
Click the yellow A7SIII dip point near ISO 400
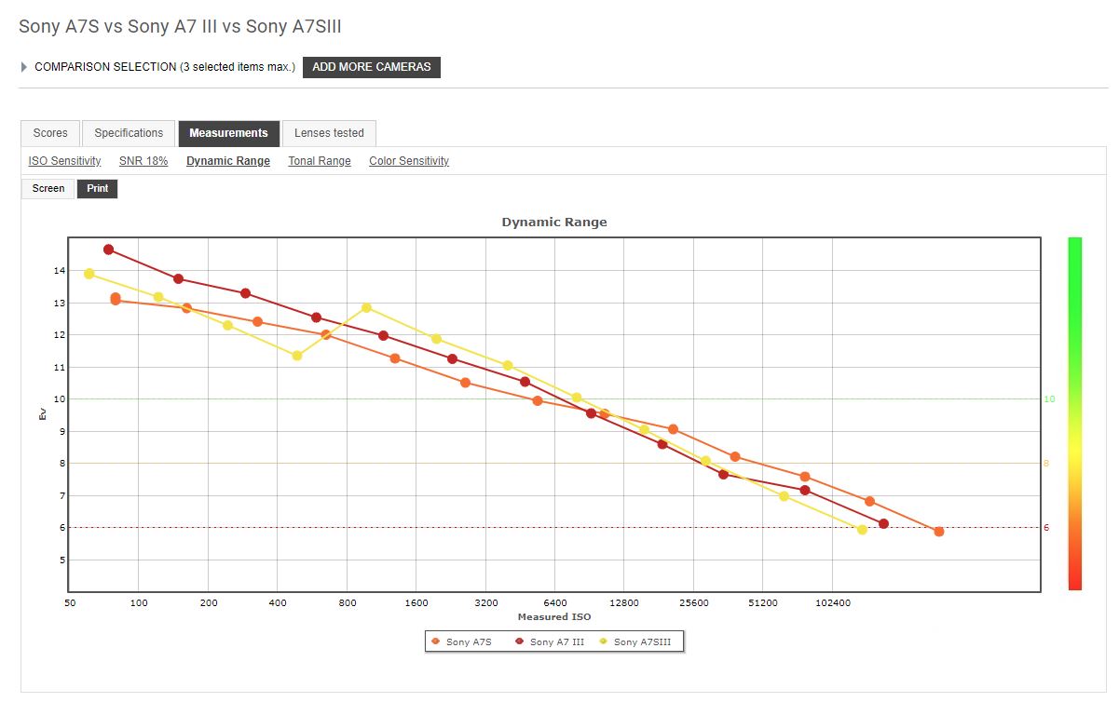click(x=297, y=356)
